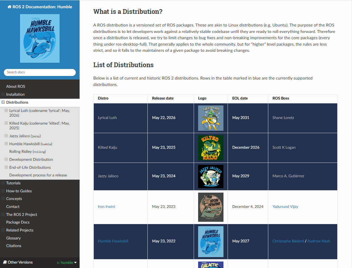Click the Jazzy Jalisco logo thumbnail
The height and width of the screenshot is (268, 352).
pos(210,176)
